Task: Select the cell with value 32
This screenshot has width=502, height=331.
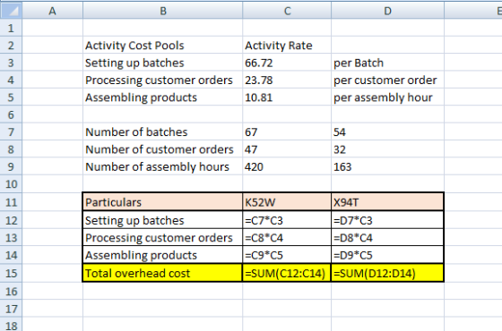Action: [387, 149]
